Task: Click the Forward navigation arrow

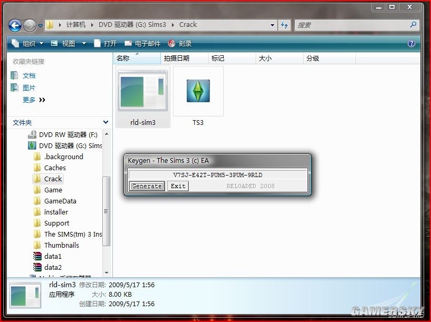Action: (x=30, y=25)
